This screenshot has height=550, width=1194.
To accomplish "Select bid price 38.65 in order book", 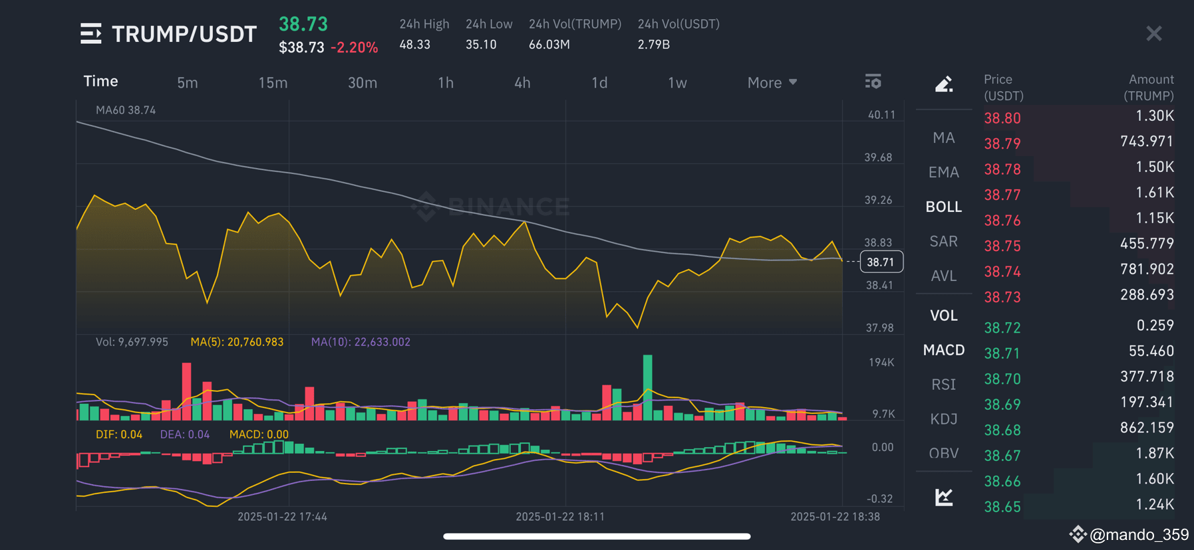I will [1002, 507].
